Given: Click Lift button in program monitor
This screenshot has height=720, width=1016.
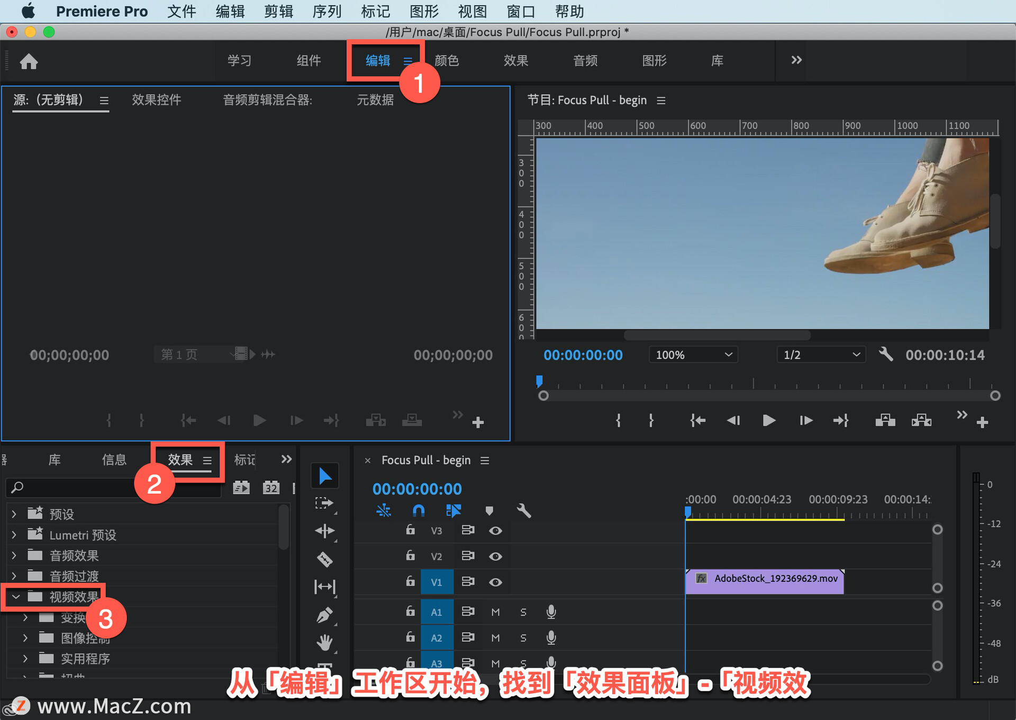Looking at the screenshot, I should tap(885, 421).
